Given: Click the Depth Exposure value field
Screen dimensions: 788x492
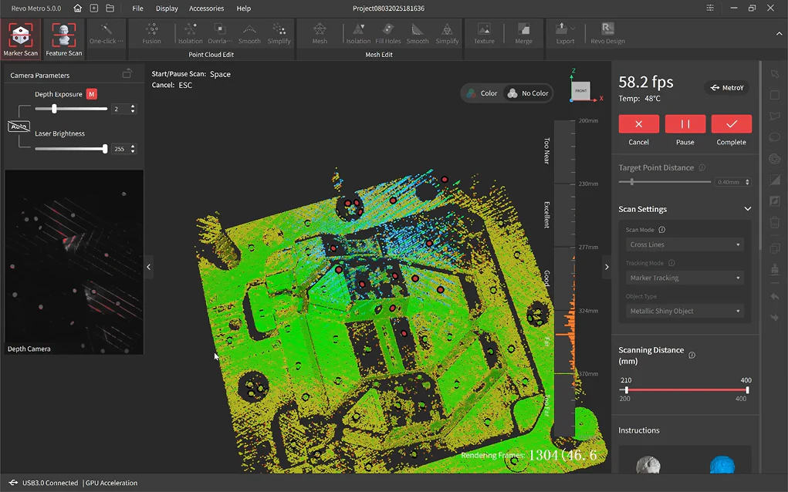Looking at the screenshot, I should pos(120,110).
